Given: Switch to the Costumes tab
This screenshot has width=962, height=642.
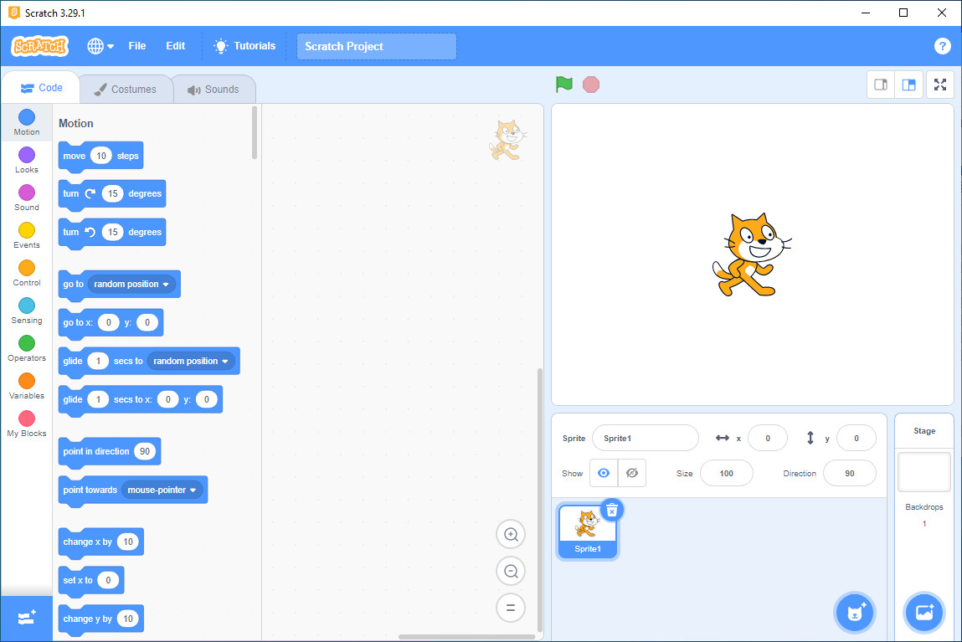Looking at the screenshot, I should tap(125, 90).
